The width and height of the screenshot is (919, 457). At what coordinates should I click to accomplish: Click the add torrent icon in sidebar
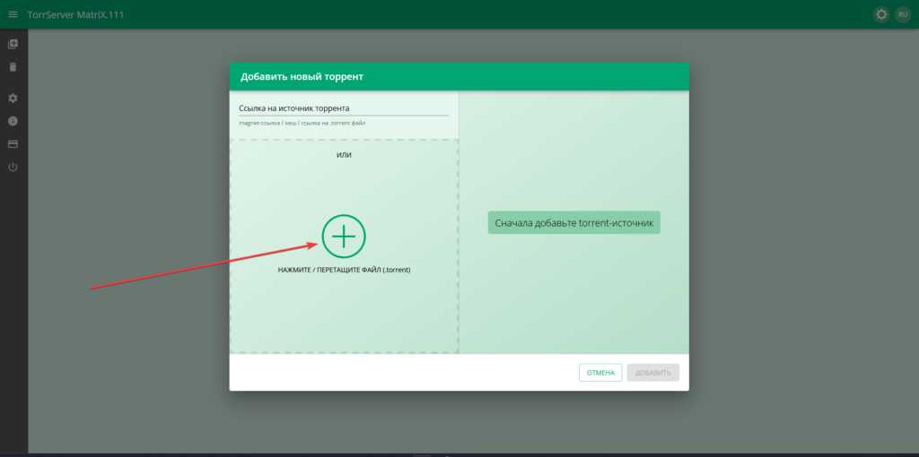[13, 44]
